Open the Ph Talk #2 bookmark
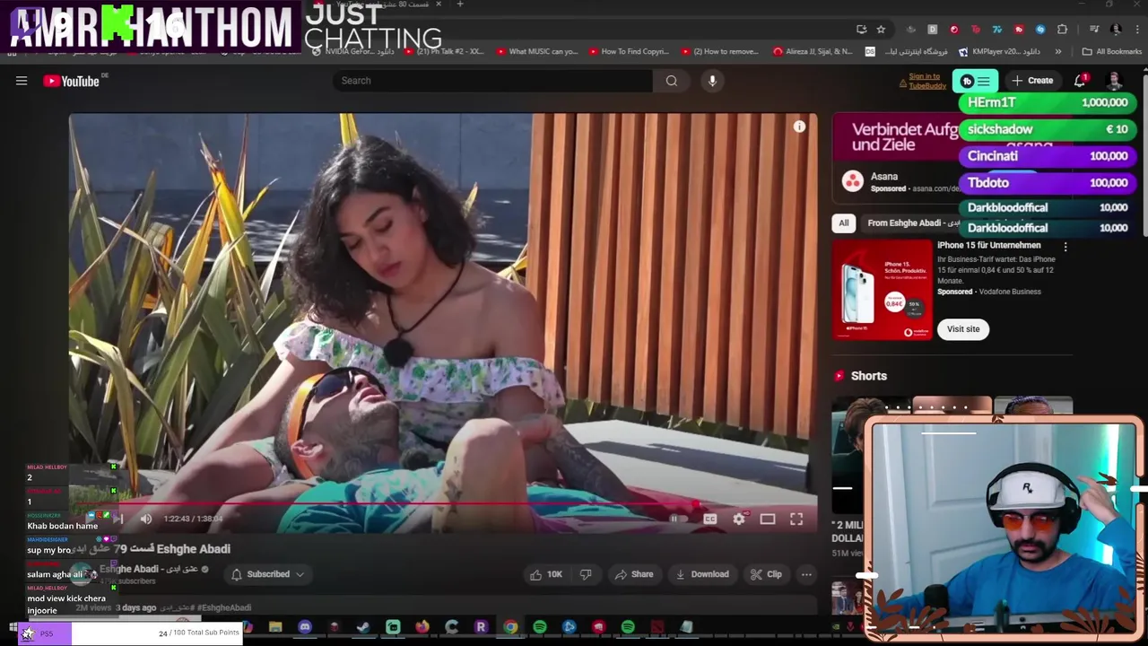This screenshot has height=646, width=1148. pos(445,51)
